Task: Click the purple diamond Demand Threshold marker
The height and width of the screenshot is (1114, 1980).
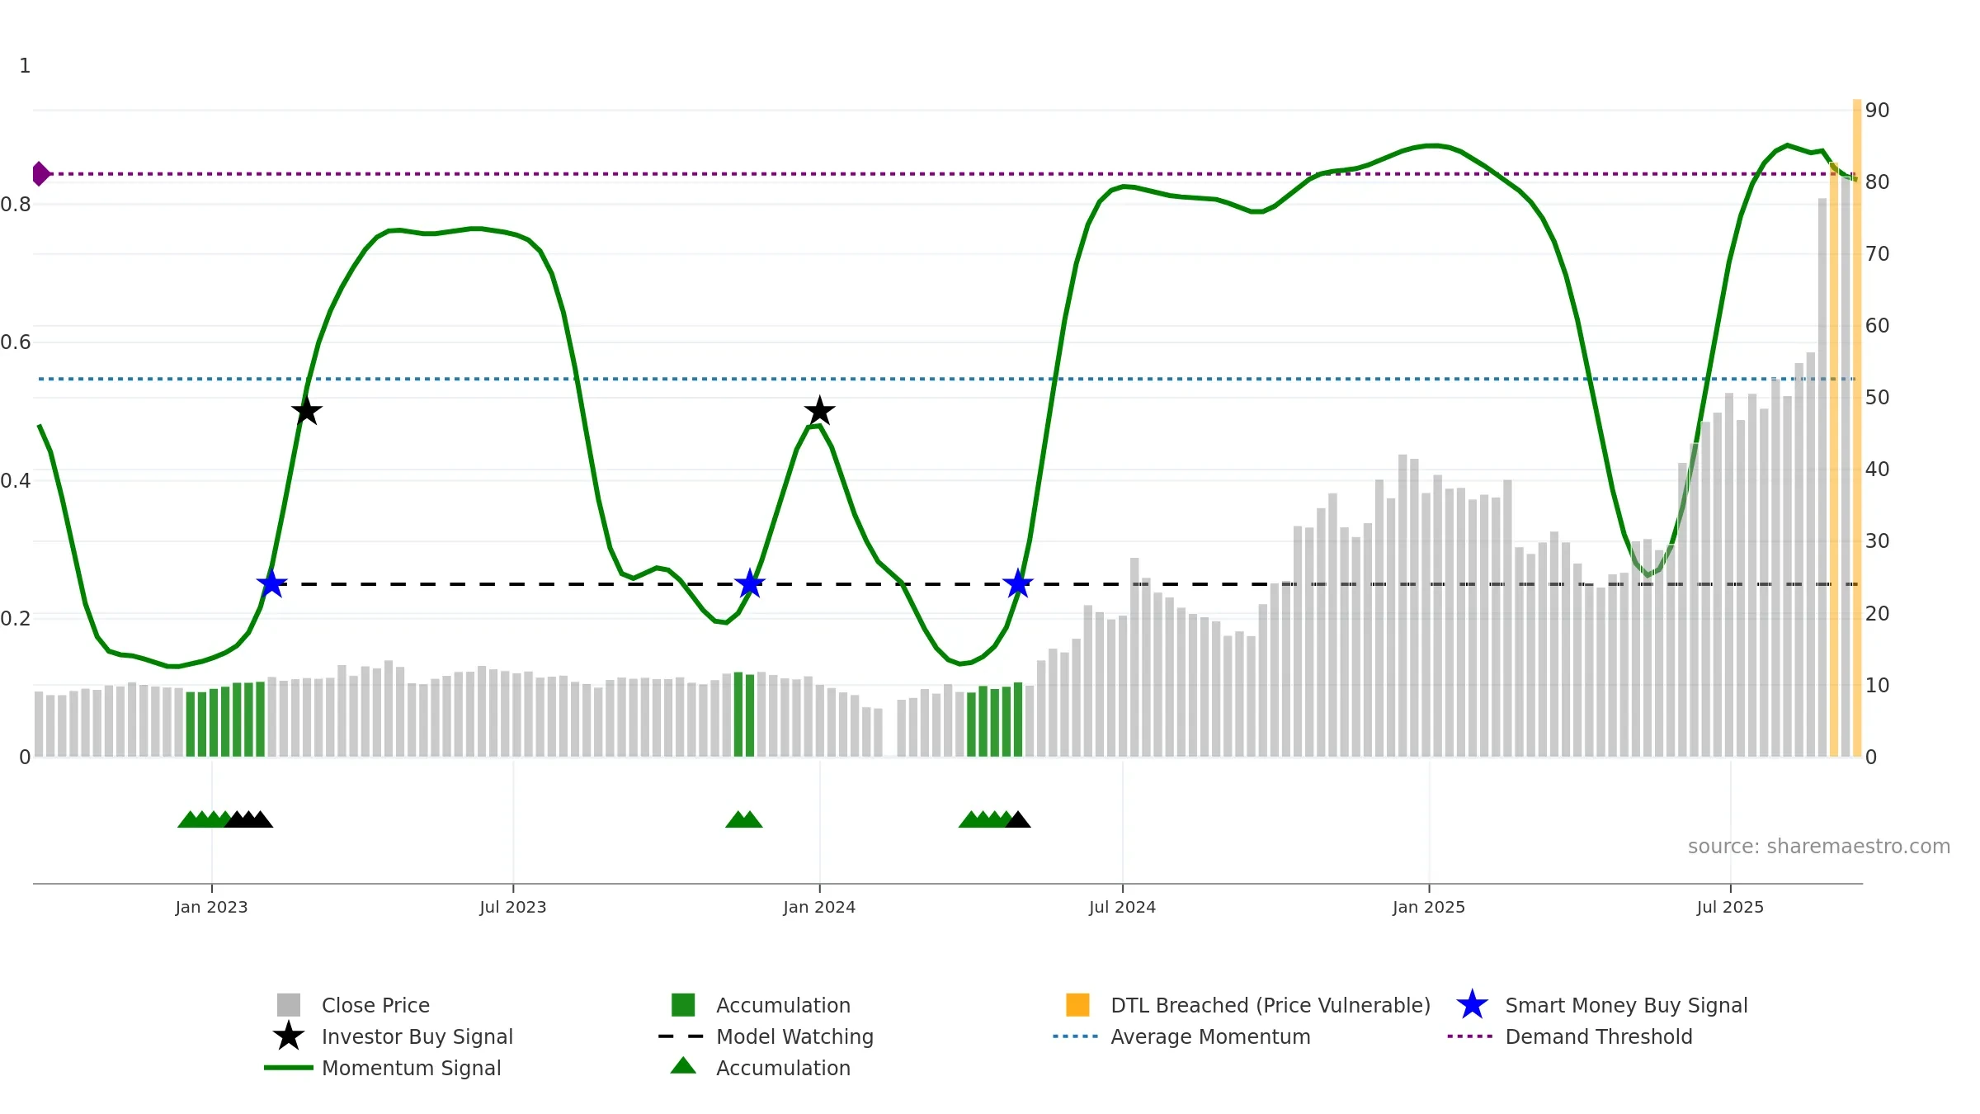Action: click(x=40, y=174)
